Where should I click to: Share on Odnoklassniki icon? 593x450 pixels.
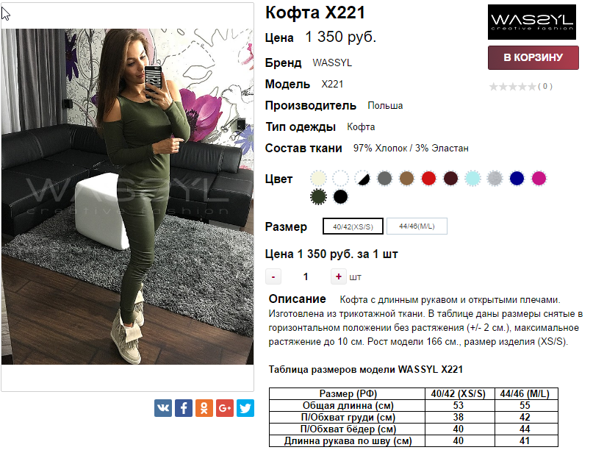[204, 408]
